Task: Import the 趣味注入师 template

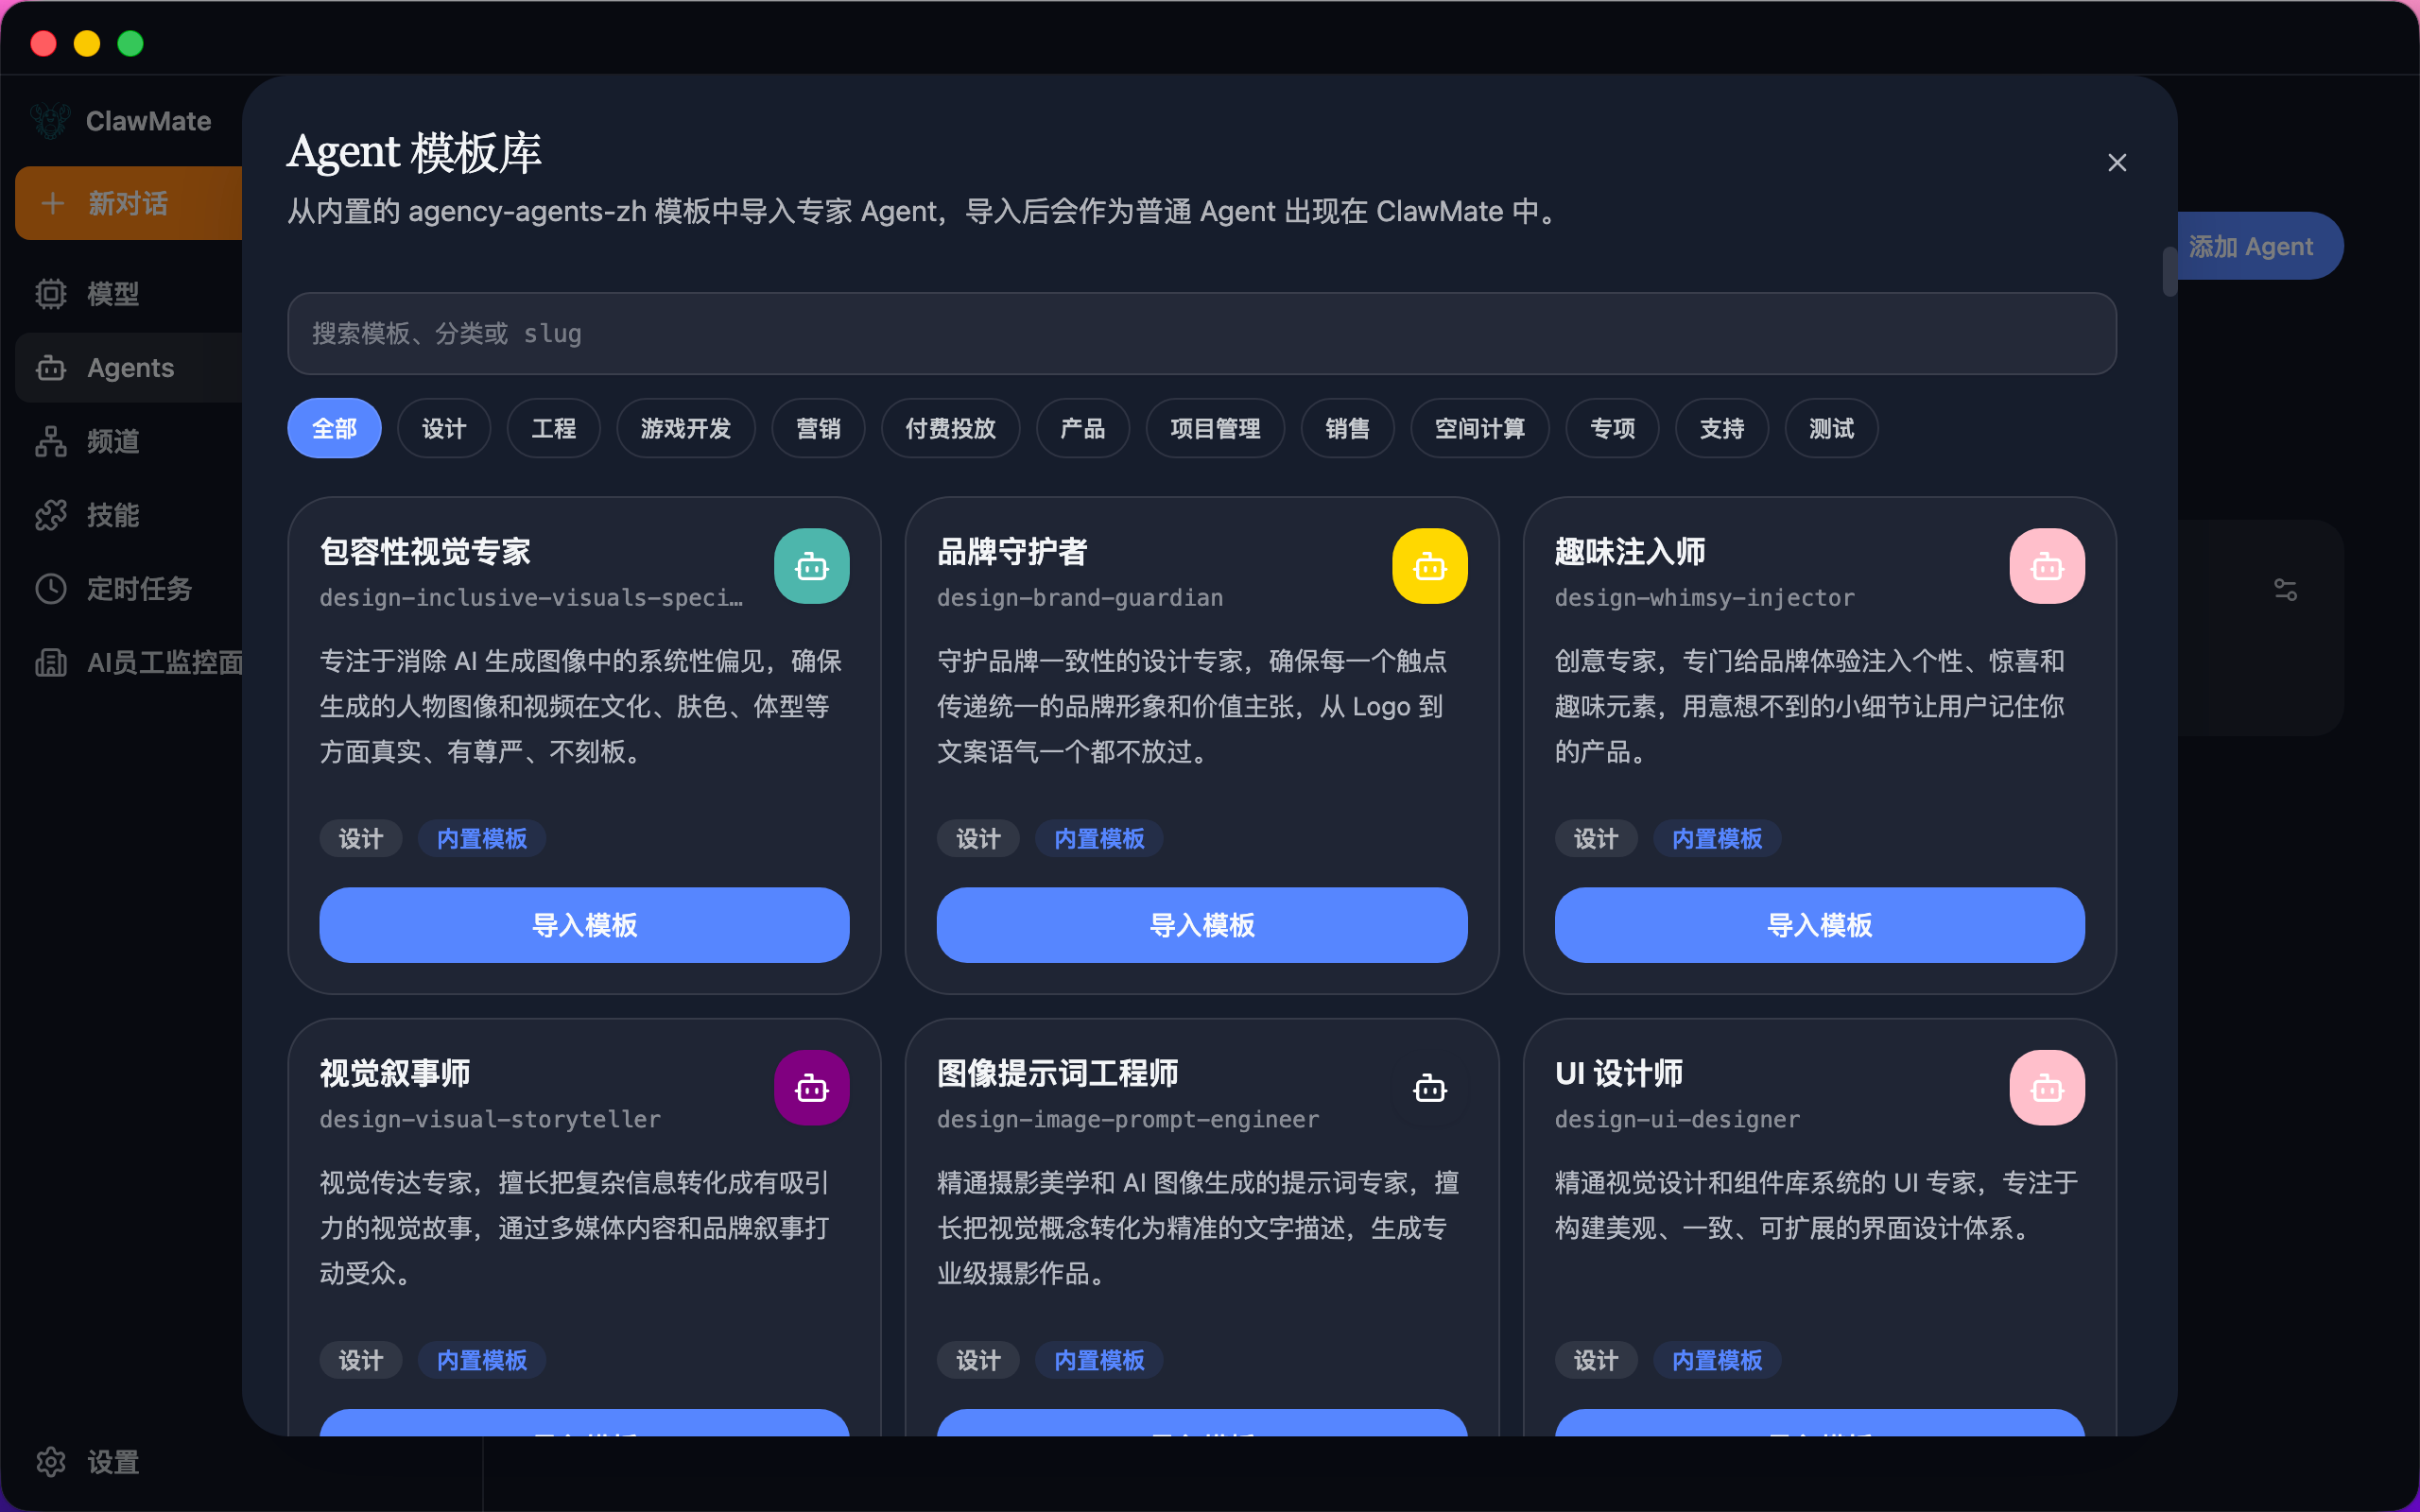Action: coord(1819,925)
